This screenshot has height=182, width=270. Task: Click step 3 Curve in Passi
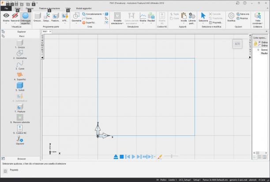[20, 66]
